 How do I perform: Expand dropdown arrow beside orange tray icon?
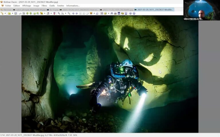[x=94, y=13]
